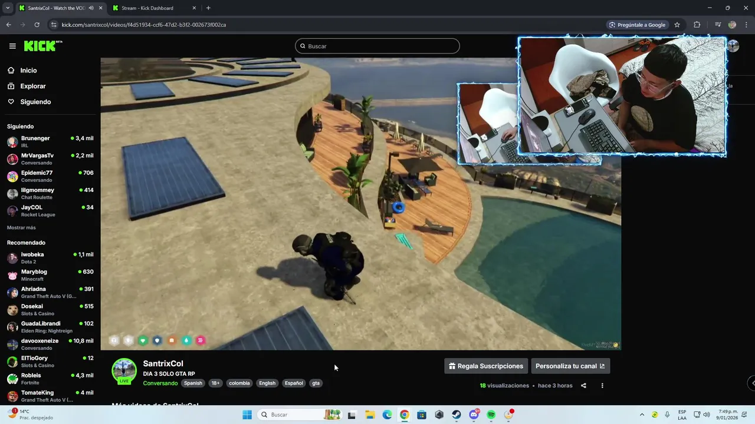Show hidden system tray icons

pos(642,415)
